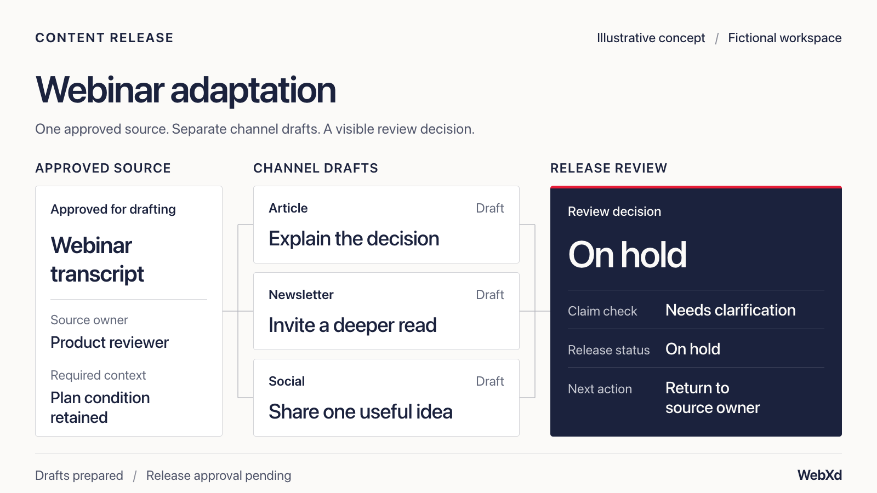Viewport: 877px width, 493px height.
Task: Click the 'Invite a deeper read' headline
Action: (352, 325)
